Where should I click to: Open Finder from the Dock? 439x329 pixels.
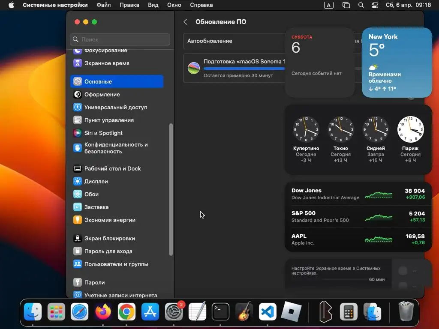[33, 311]
